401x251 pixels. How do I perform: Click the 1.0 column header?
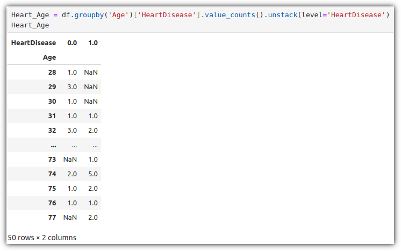(93, 42)
